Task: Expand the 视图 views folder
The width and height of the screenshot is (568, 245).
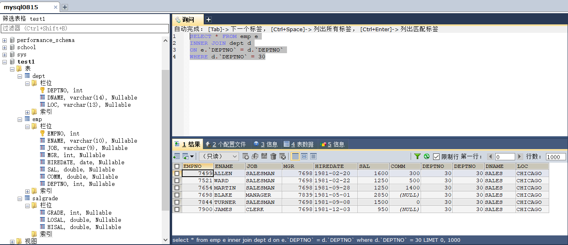Action: tap(12, 241)
